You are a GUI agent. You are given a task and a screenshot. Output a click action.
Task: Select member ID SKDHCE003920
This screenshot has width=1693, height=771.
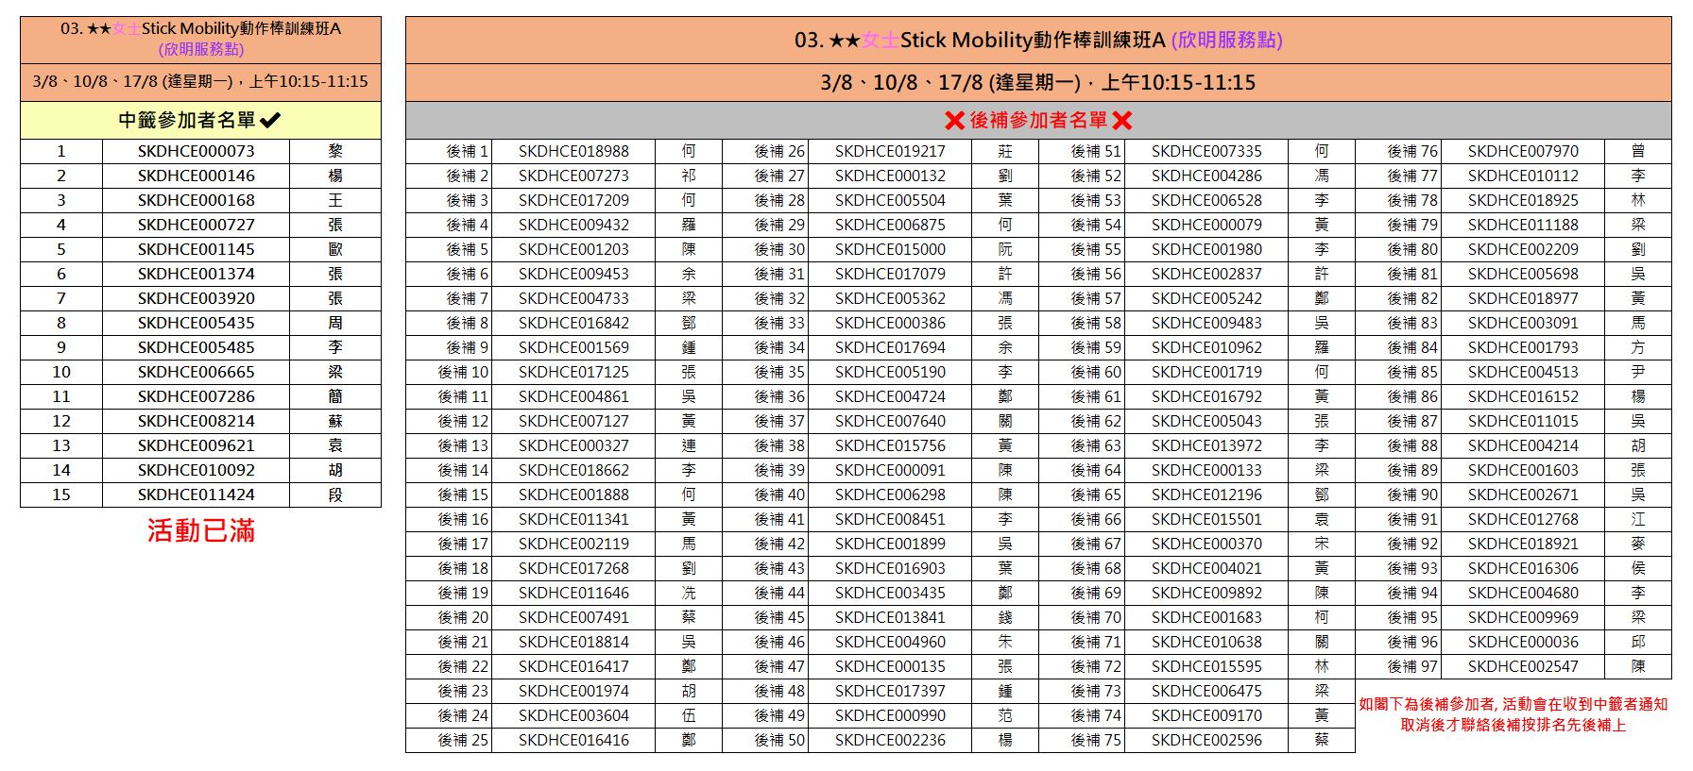coord(196,298)
